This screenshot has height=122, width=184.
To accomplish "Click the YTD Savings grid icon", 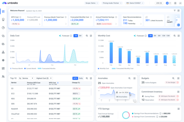I will coord(179,109).
